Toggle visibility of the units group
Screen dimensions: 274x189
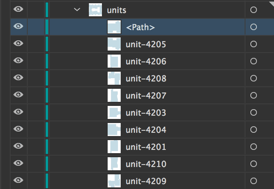(18, 9)
